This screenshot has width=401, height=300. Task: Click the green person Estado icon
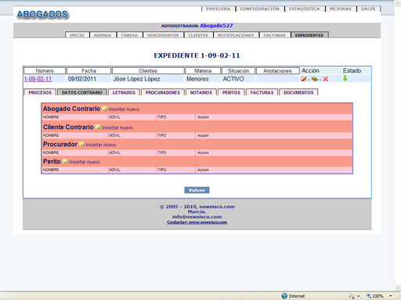click(345, 78)
